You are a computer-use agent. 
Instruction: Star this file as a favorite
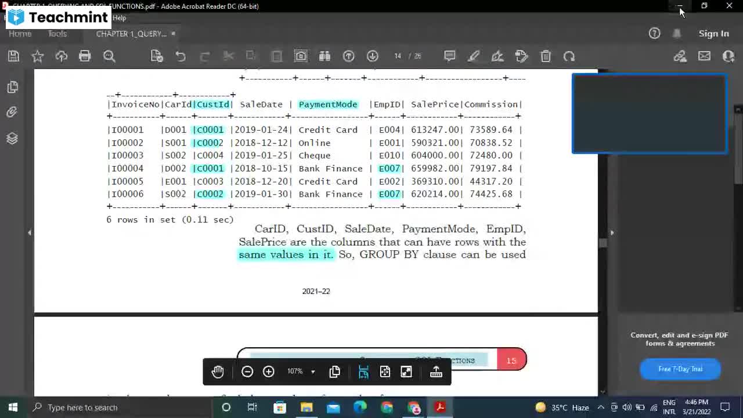(x=38, y=56)
